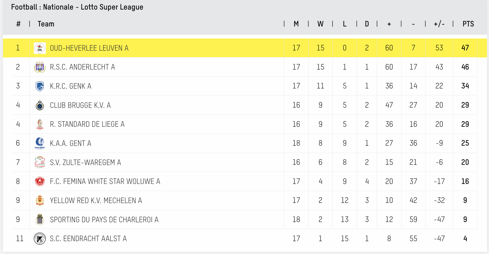489x254 pixels.
Task: Open the OUD-HEVERLEE LEUVEN A team link
Action: point(89,48)
